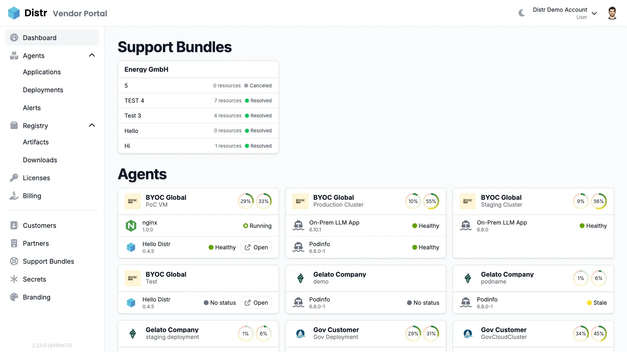Viewport: 627px width, 352px height.
Task: Click the BYOC logo on Staging Cluster card
Action: click(468, 201)
